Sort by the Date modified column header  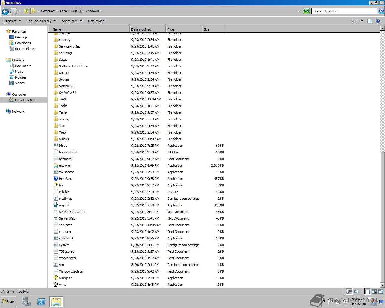(148, 29)
